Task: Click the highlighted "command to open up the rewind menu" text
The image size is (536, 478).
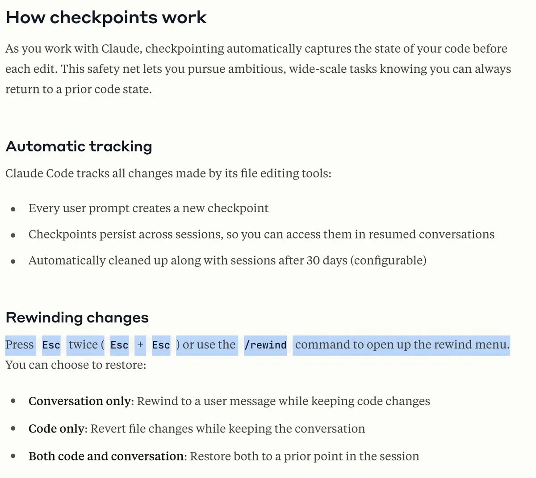Action: click(402, 345)
